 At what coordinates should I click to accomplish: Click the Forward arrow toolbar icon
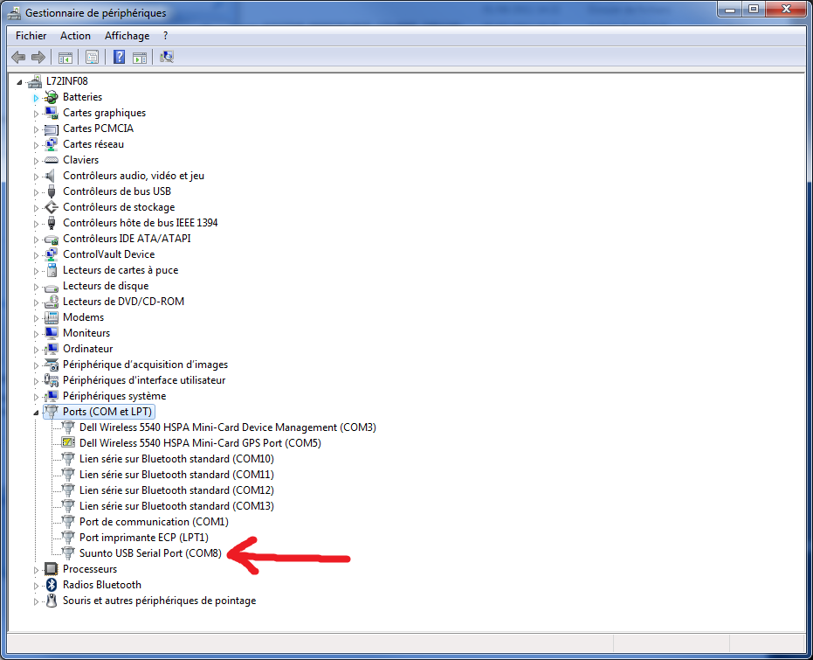point(38,58)
